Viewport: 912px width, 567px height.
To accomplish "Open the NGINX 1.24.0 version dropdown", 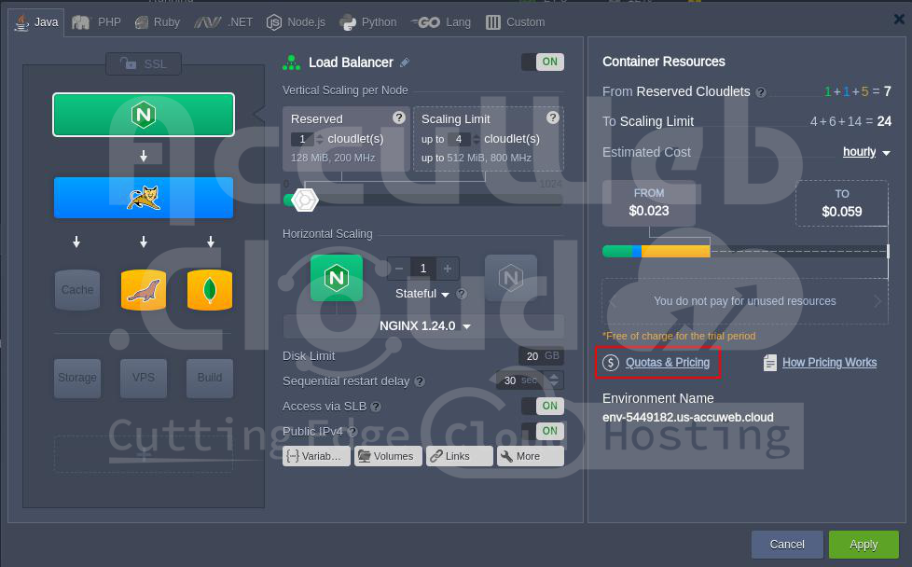I will click(x=424, y=326).
